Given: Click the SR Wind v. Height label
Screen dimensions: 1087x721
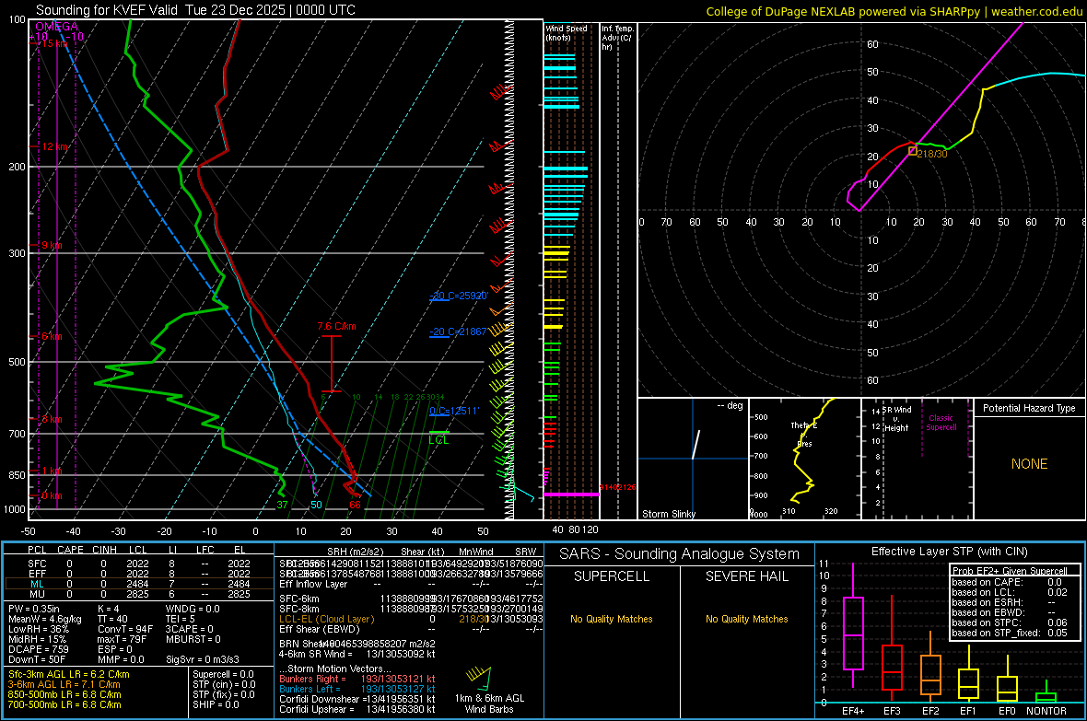Looking at the screenshot, I should coord(896,419).
